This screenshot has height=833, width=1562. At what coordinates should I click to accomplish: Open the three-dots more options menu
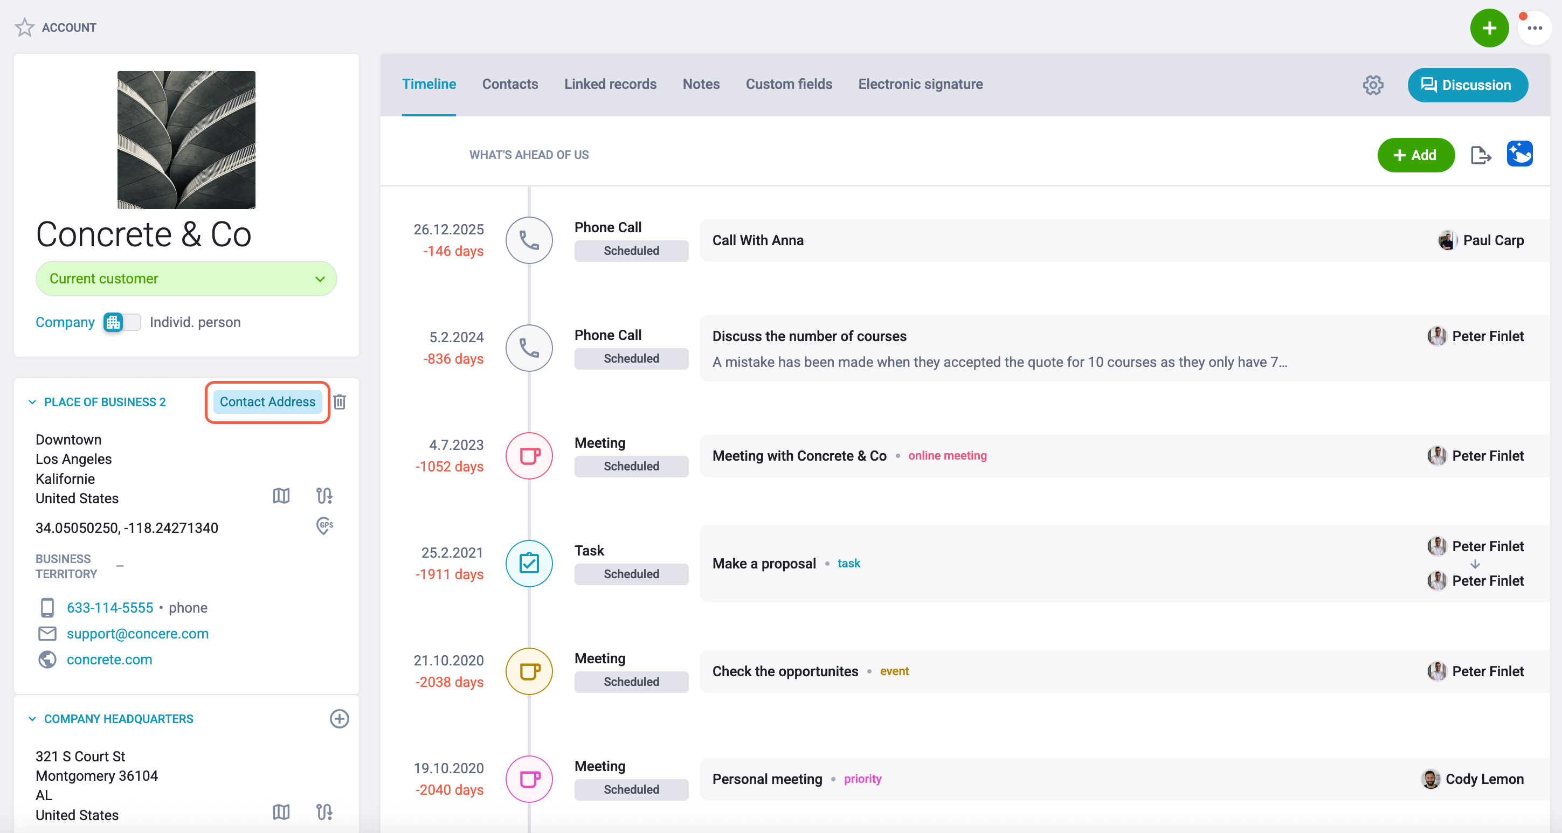[1534, 28]
